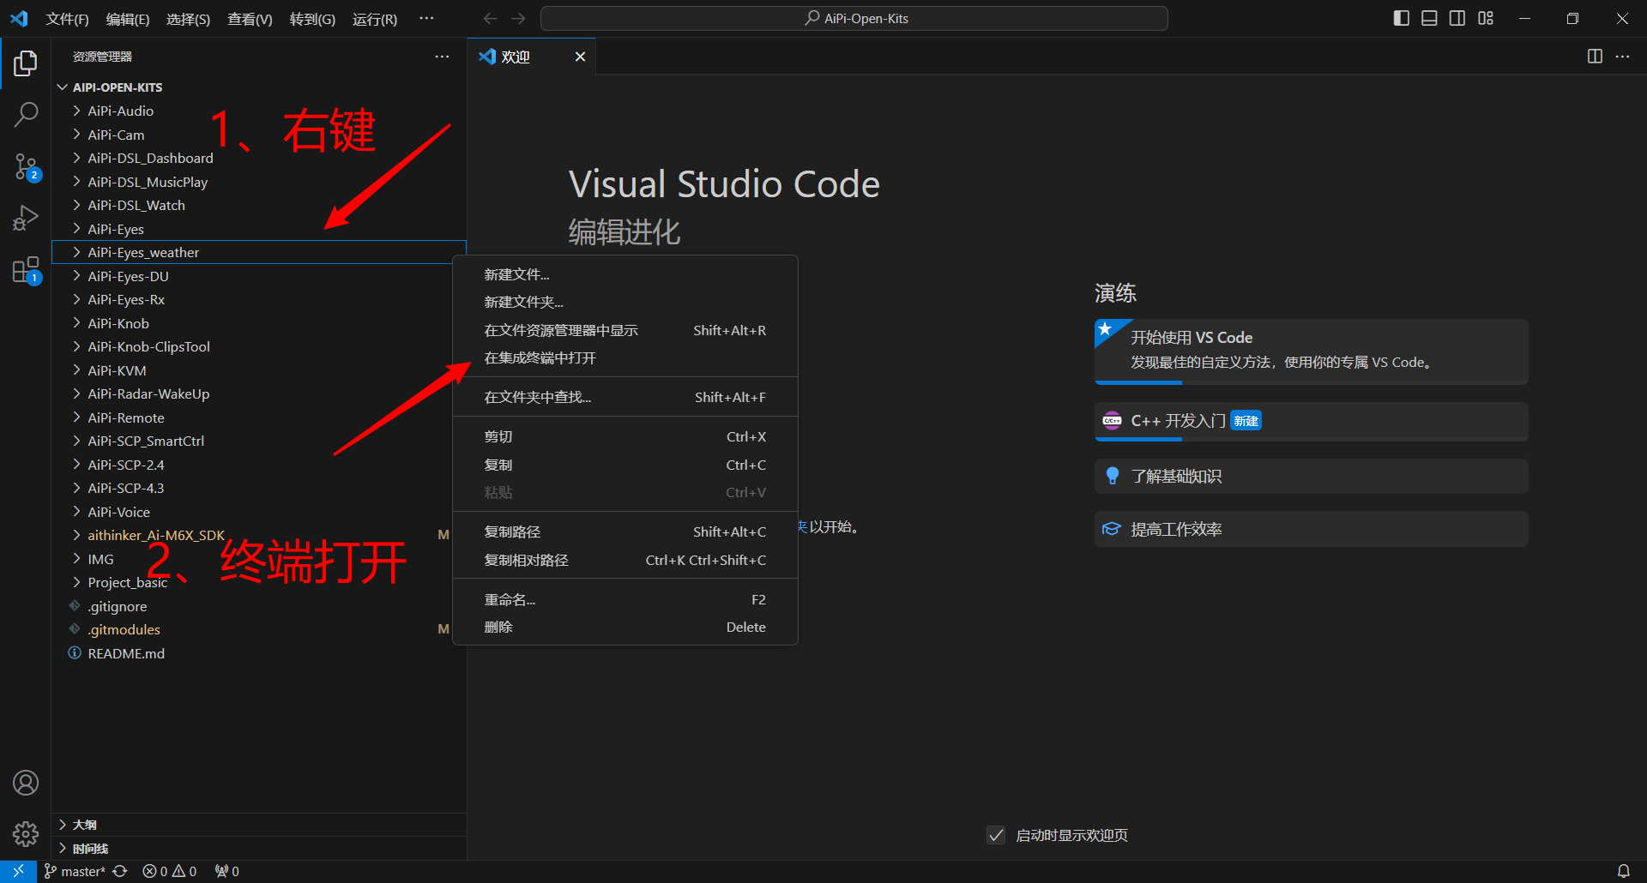Open Explorer views and more actions ellipsis
Viewport: 1647px width, 883px height.
click(442, 57)
